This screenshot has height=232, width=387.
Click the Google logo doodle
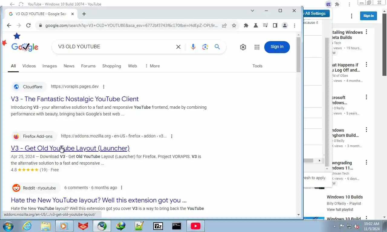(25, 47)
